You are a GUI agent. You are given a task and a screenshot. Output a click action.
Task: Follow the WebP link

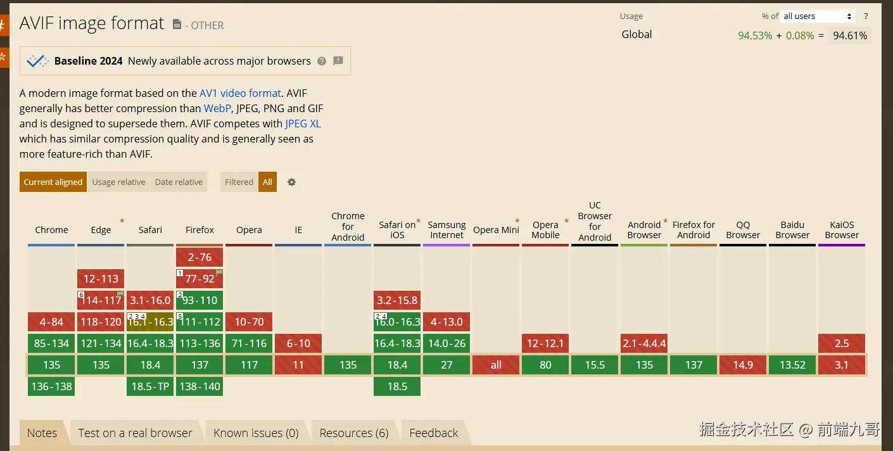pyautogui.click(x=217, y=108)
